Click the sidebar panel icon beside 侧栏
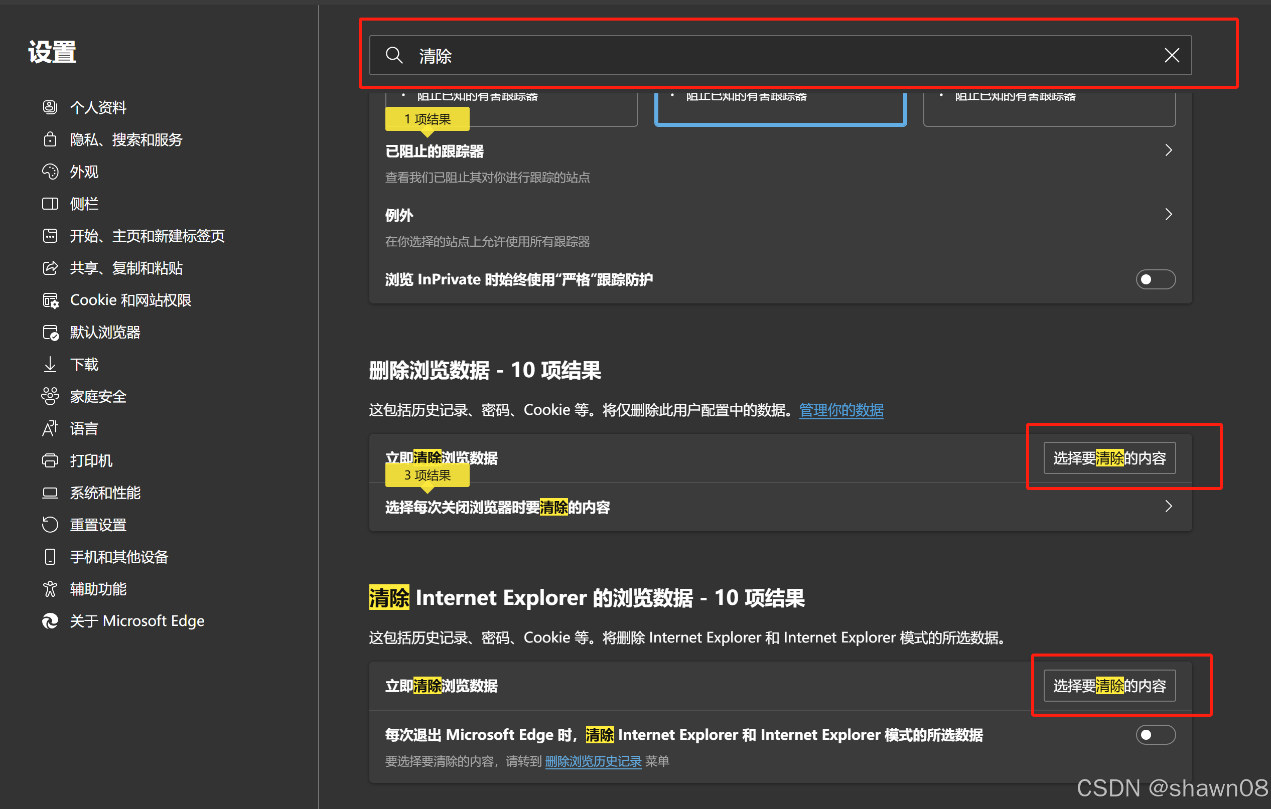The height and width of the screenshot is (809, 1271). coord(50,204)
